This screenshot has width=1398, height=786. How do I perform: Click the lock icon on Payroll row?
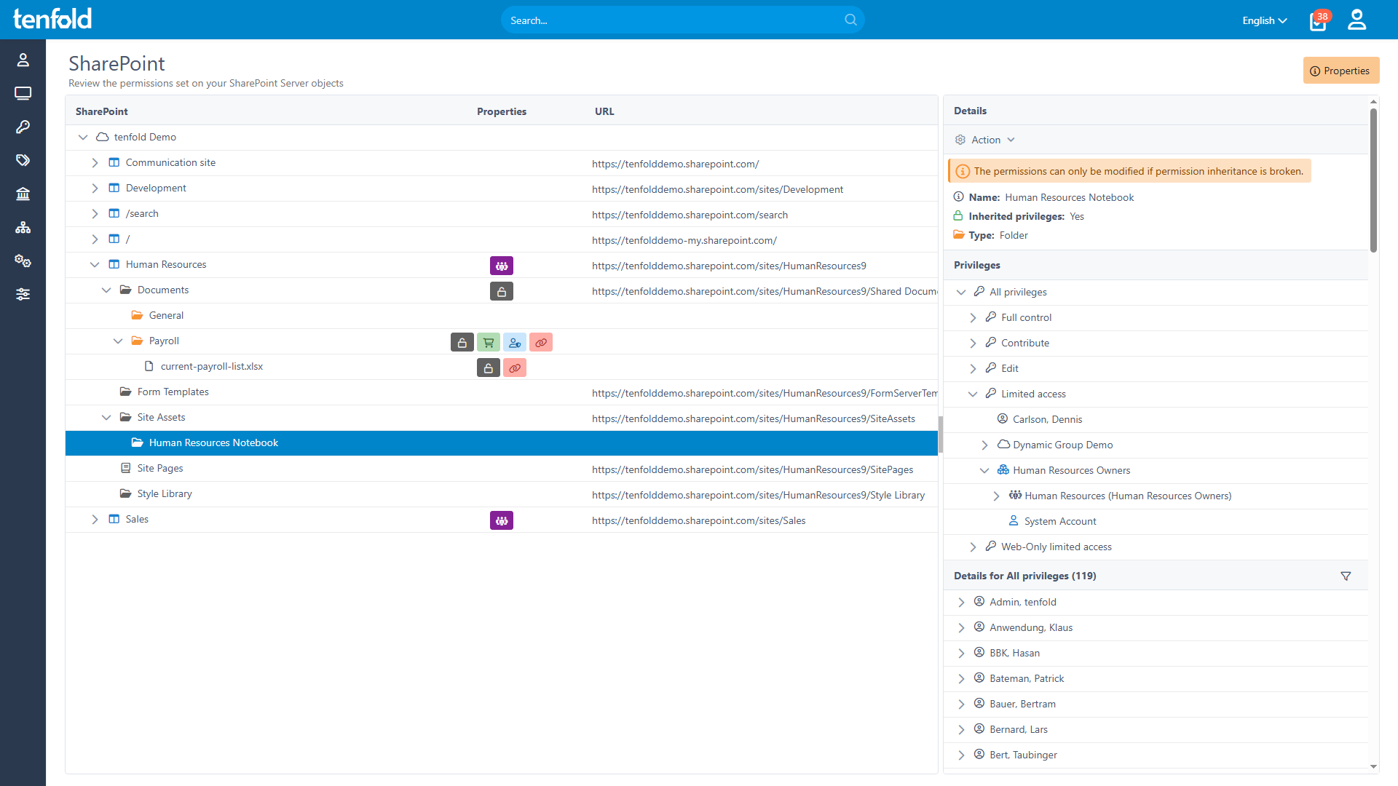(x=462, y=342)
